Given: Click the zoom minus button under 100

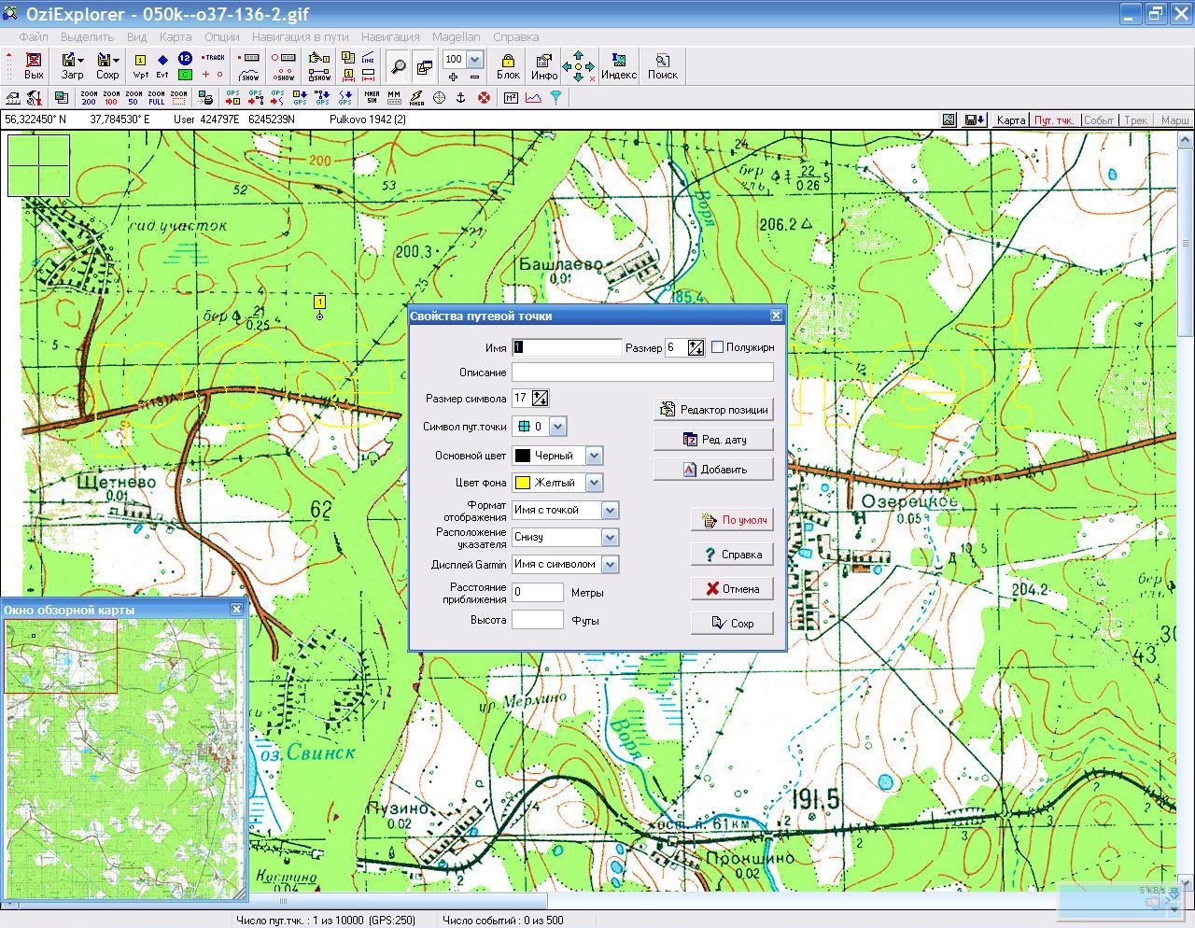Looking at the screenshot, I should click(x=474, y=77).
